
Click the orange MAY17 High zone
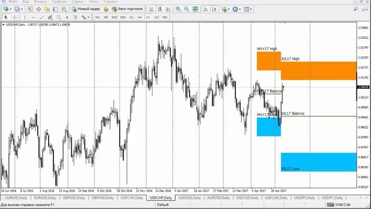coord(269,61)
